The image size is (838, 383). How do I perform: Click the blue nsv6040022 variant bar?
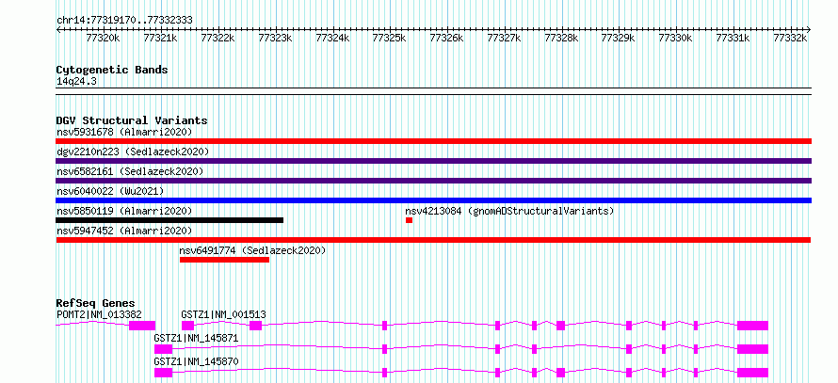click(x=434, y=200)
